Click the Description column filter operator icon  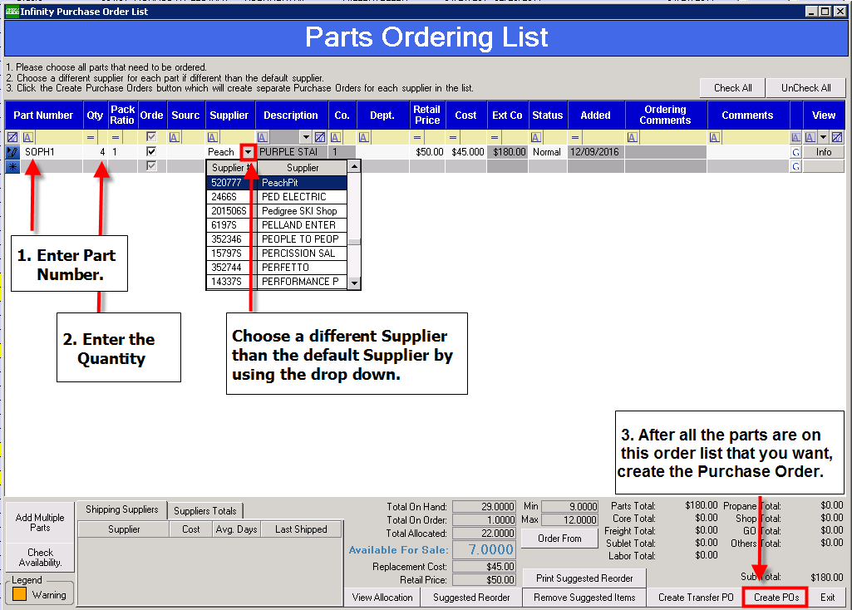[x=263, y=137]
